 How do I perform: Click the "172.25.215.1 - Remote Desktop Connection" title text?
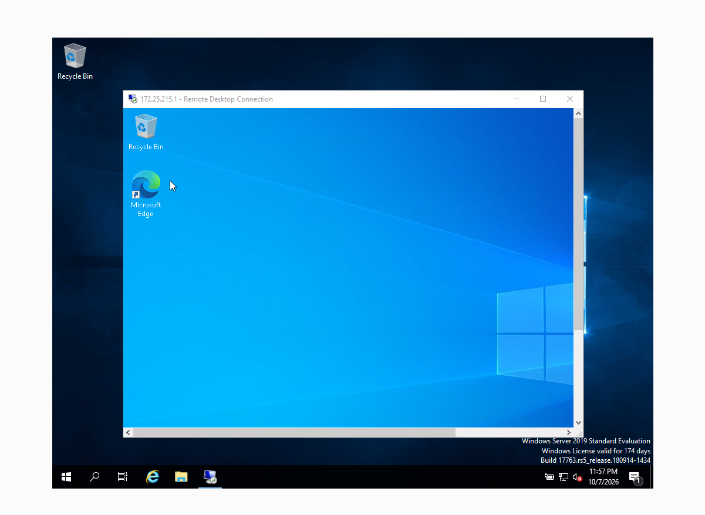(x=207, y=99)
